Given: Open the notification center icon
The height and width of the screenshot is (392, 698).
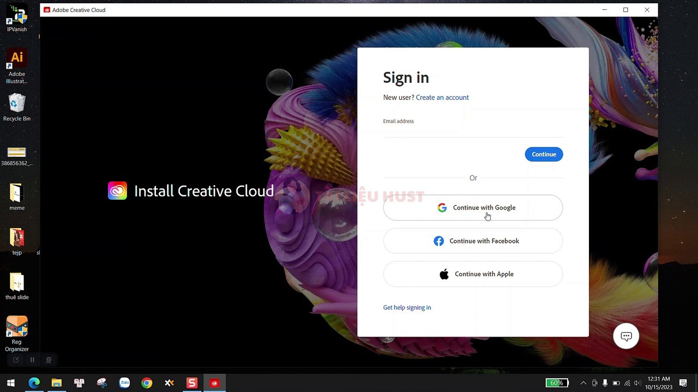Looking at the screenshot, I should pos(683,383).
